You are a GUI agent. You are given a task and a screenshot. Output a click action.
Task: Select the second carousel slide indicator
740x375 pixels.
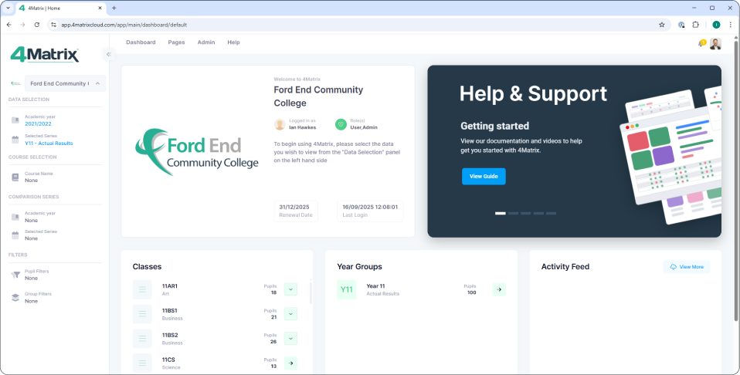(514, 213)
